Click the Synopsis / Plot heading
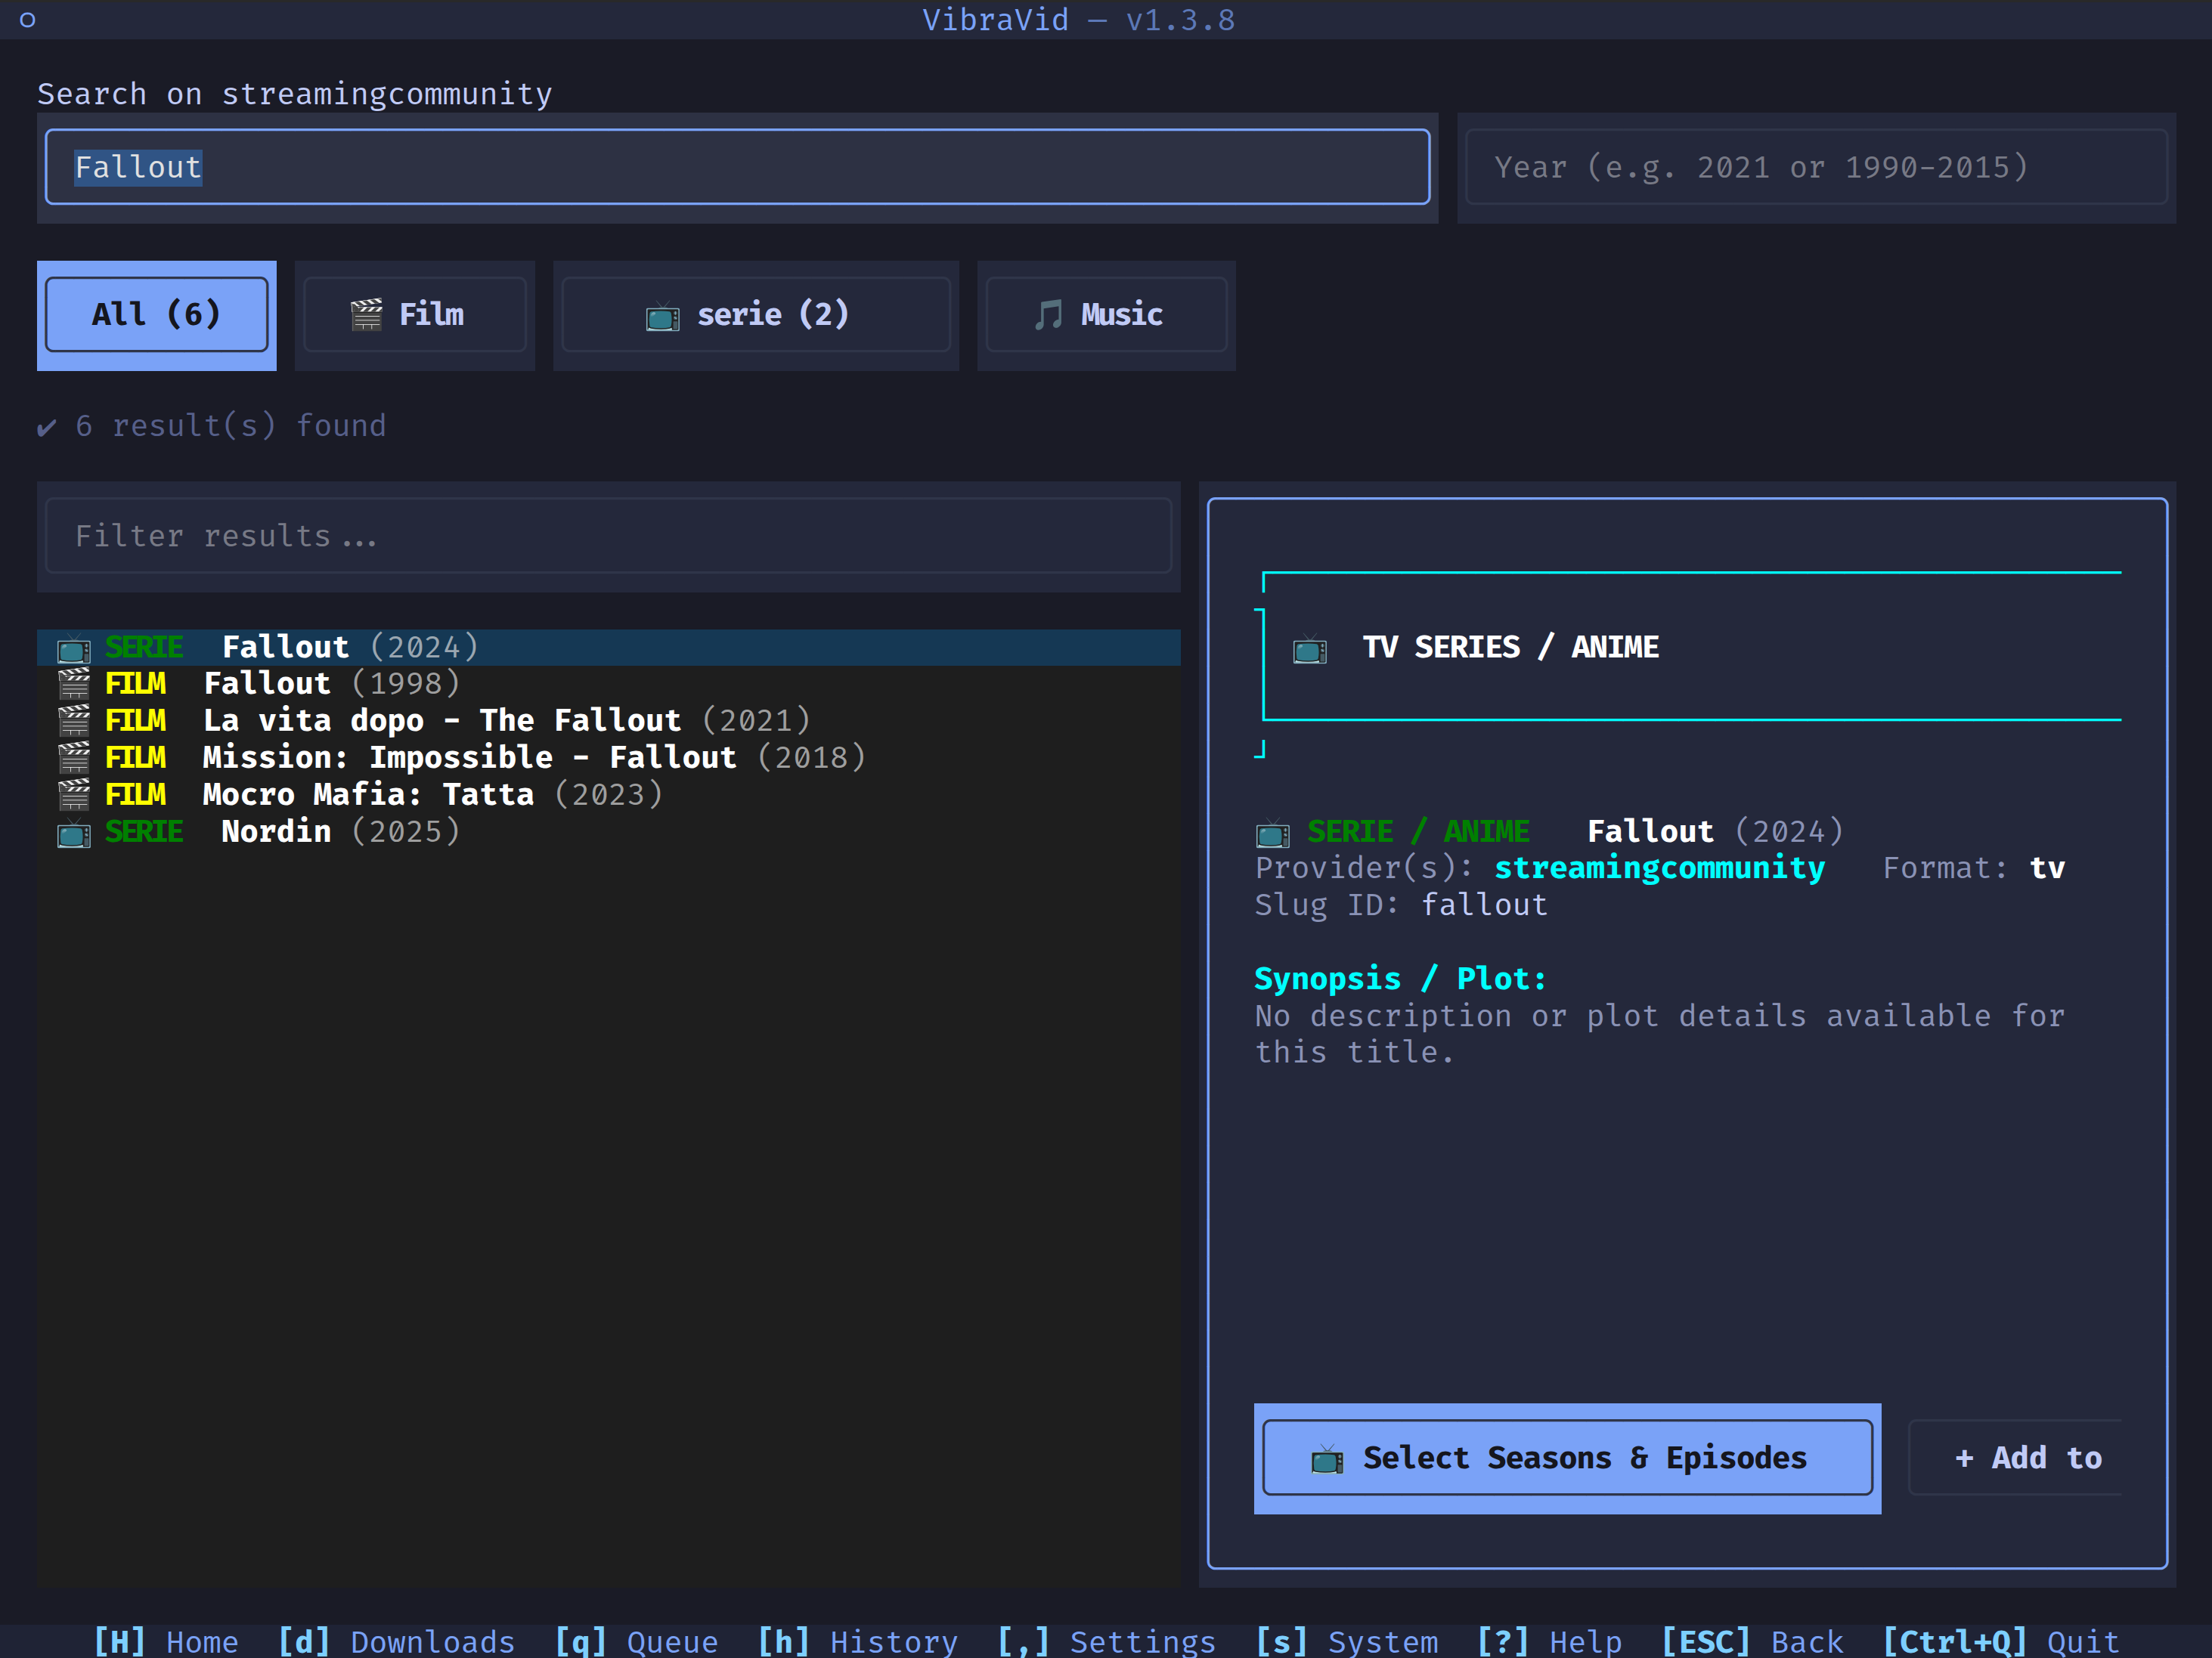Viewport: 2212px width, 1658px height. pos(1400,979)
